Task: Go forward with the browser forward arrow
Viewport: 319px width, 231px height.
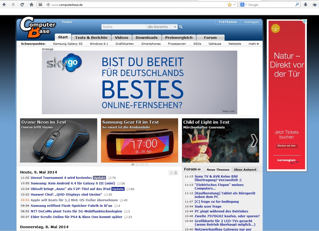Action: pyautogui.click(x=13, y=5)
